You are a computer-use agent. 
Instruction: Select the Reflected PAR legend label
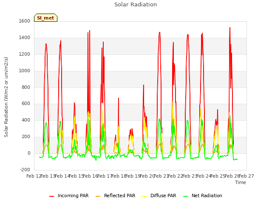coord(119,195)
